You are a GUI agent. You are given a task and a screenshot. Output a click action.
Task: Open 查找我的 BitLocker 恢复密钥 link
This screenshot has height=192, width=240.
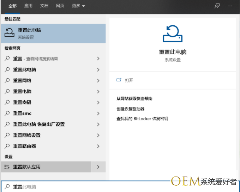click(x=142, y=119)
